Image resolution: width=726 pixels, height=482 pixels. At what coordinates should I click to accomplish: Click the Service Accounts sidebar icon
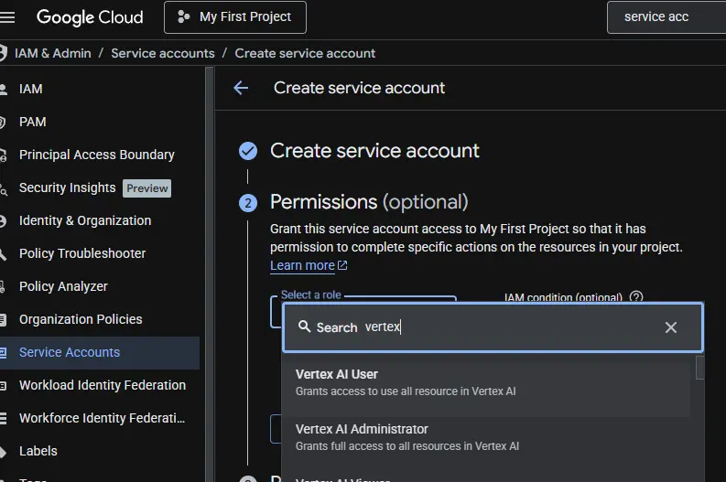click(3, 352)
